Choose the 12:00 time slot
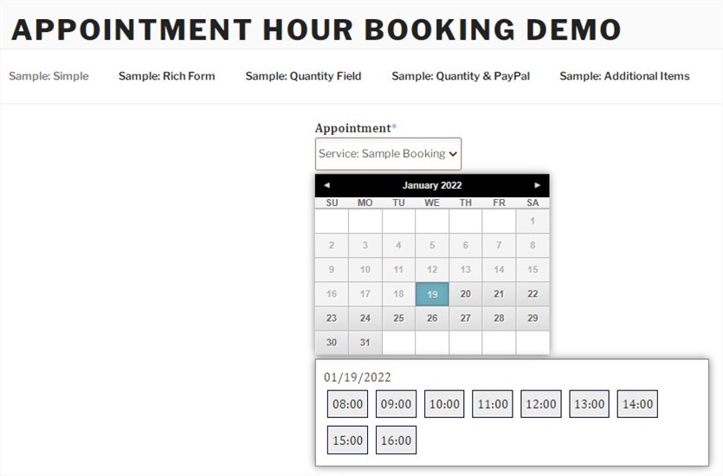The width and height of the screenshot is (723, 476). coord(541,404)
